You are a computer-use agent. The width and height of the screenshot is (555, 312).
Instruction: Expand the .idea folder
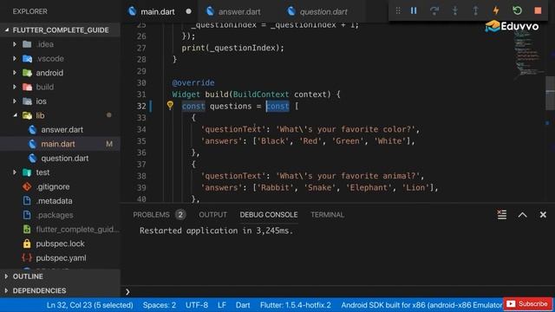coord(15,44)
